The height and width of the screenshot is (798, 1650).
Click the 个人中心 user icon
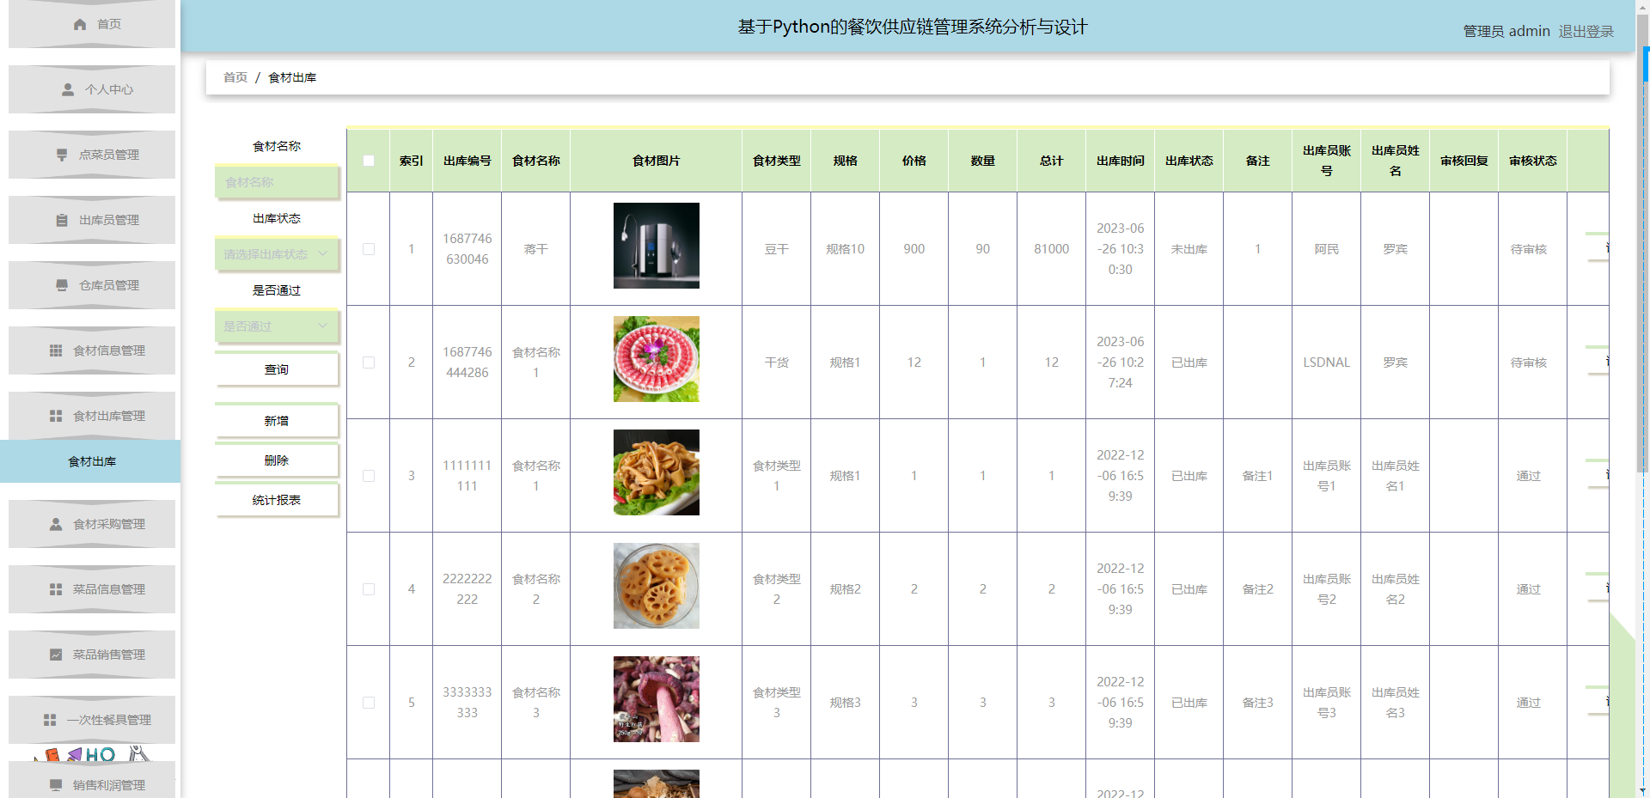coord(68,89)
